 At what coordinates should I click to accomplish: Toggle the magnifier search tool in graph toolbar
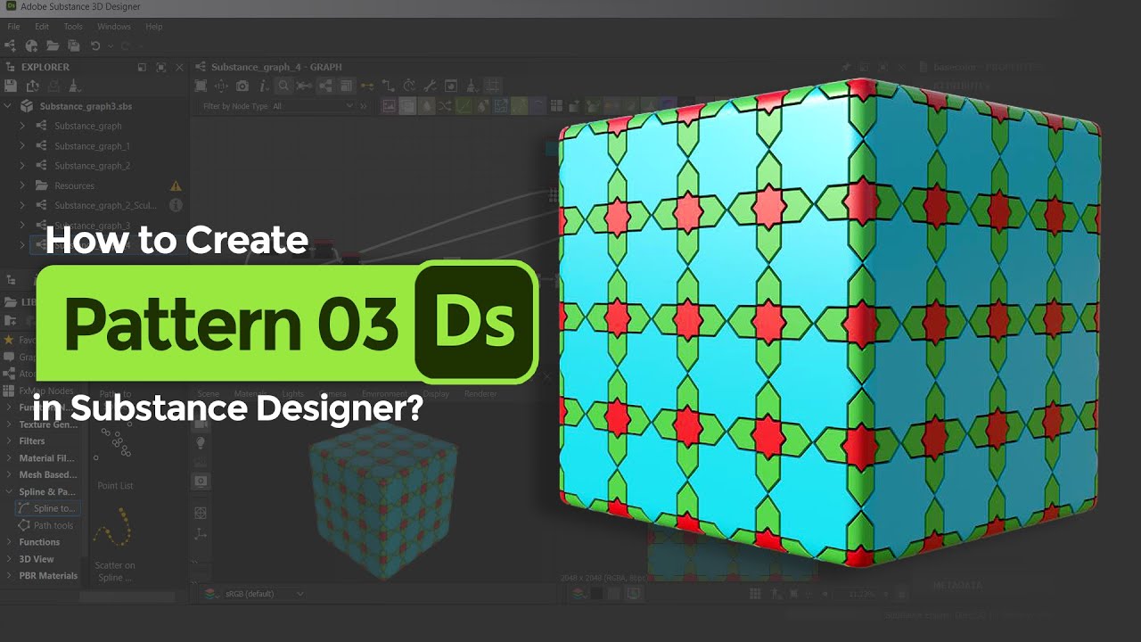click(283, 86)
